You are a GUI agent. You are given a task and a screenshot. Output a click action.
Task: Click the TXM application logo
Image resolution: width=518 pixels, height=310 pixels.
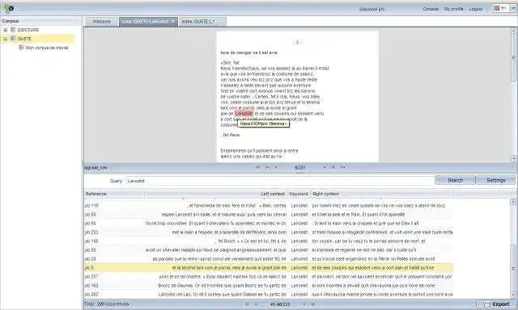(x=9, y=8)
